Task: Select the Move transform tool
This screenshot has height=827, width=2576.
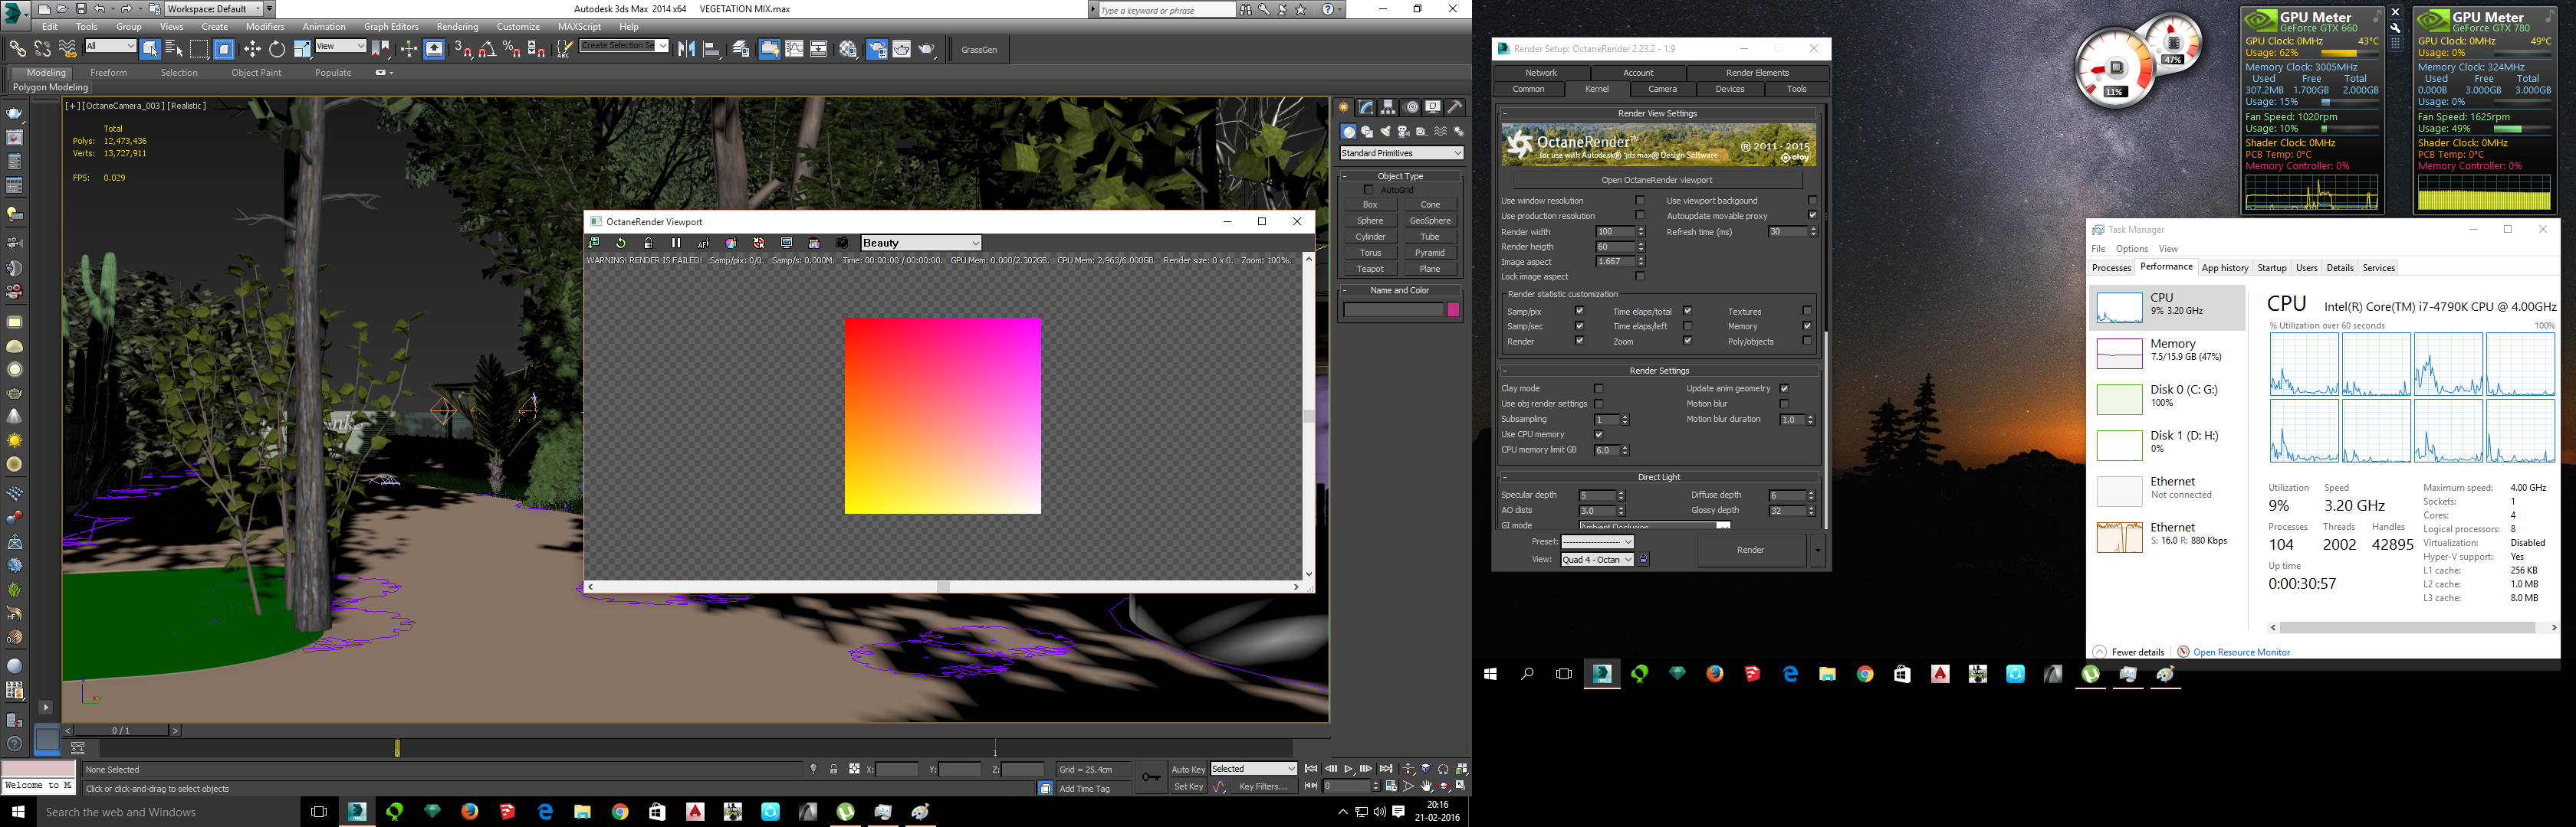Action: pos(252,49)
